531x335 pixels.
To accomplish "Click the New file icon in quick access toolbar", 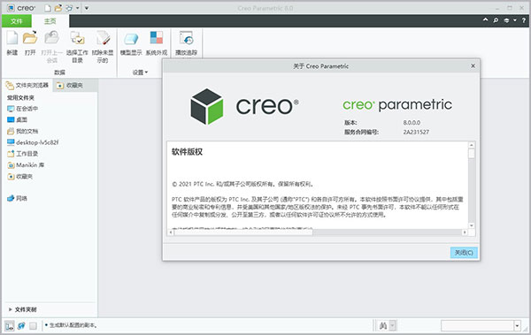I will tap(48, 8).
